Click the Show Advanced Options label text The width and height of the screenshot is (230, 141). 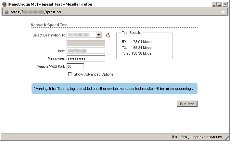[x=94, y=74]
